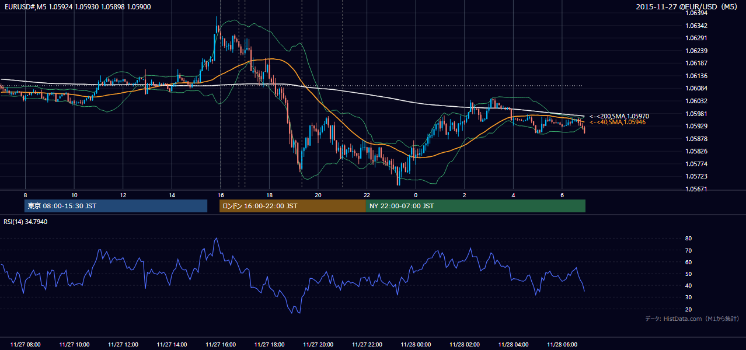Click price axis value 1.05774
This screenshot has width=746, height=350.
pyautogui.click(x=698, y=164)
